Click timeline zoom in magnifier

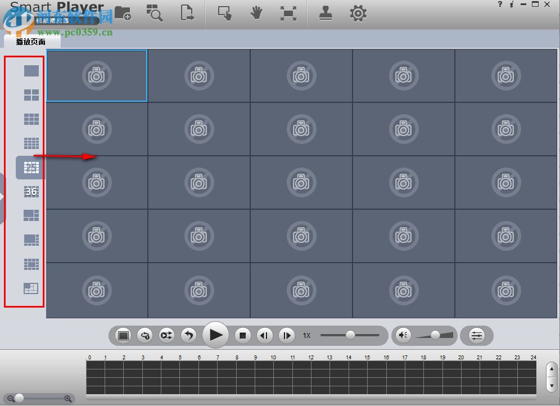(x=68, y=399)
